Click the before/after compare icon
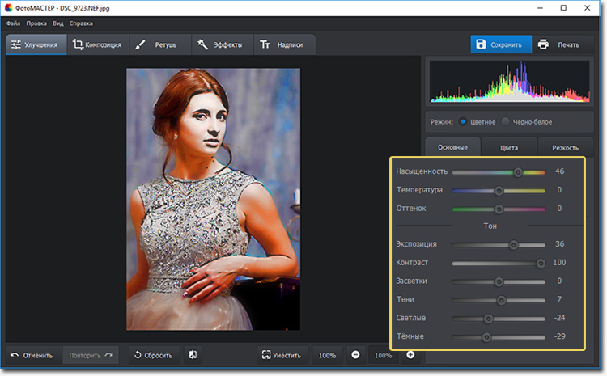 (193, 355)
